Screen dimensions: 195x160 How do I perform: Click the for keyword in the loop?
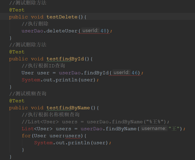tap(26, 136)
